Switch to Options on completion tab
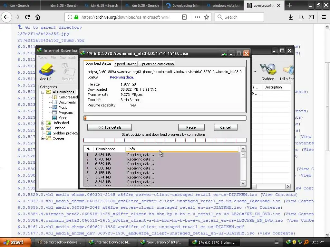 click(x=157, y=64)
